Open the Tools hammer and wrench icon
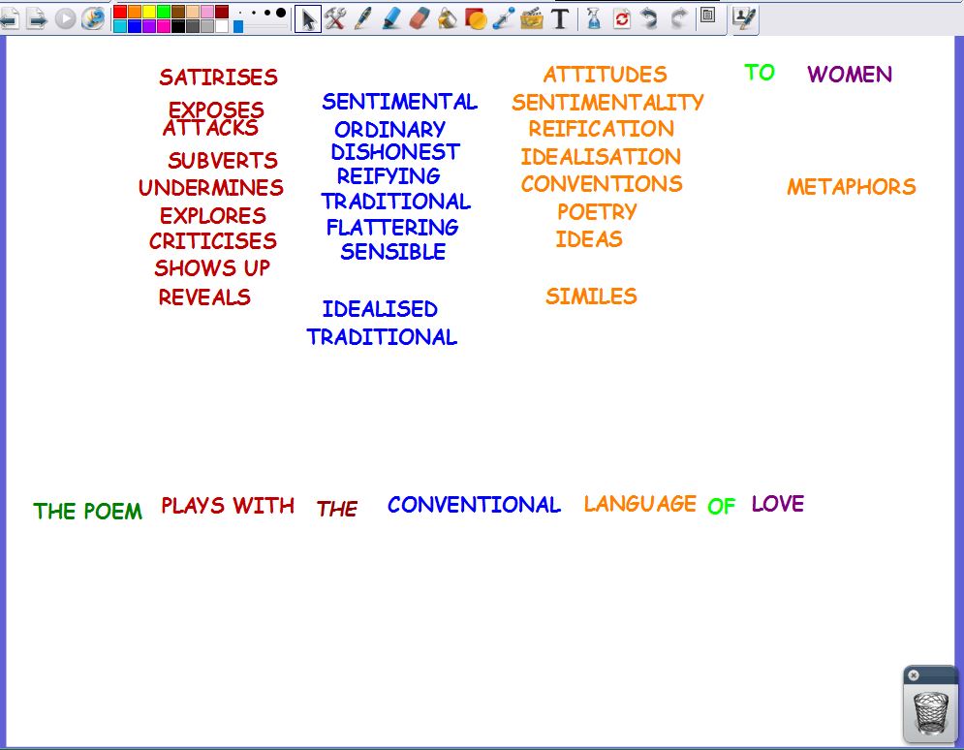 click(335, 18)
